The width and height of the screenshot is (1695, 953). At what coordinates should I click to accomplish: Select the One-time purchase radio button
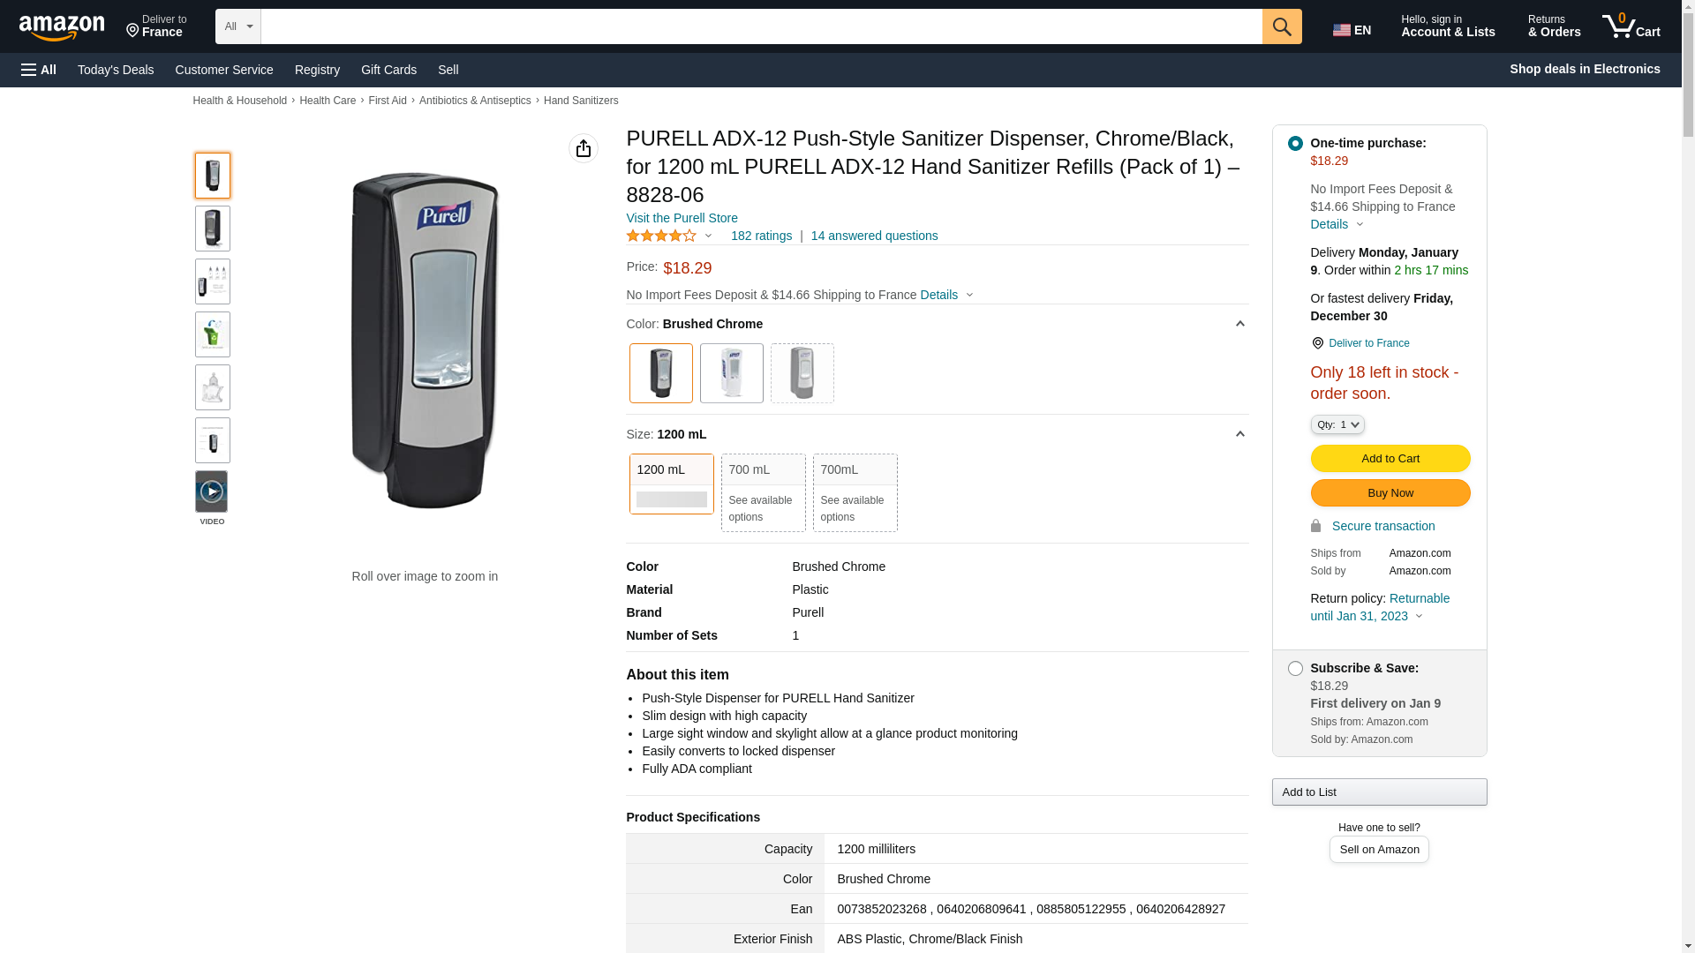[1295, 143]
